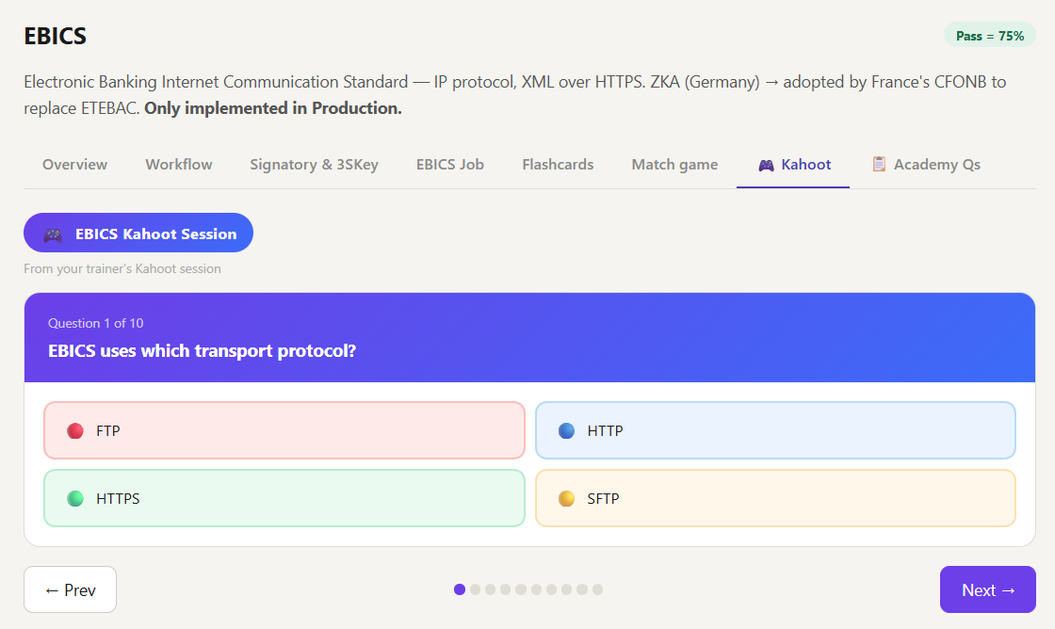
Task: Click the 'Question 1 of 10' label
Action: (95, 323)
